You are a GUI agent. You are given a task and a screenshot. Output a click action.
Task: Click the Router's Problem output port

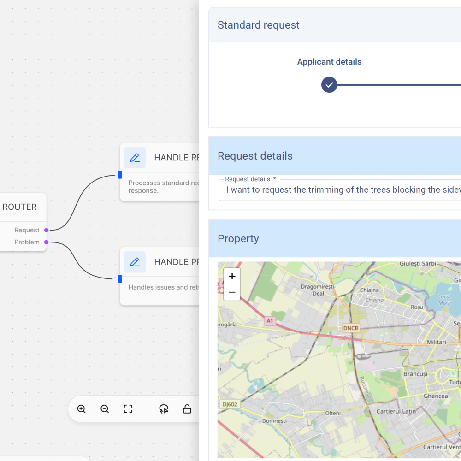[x=47, y=242]
